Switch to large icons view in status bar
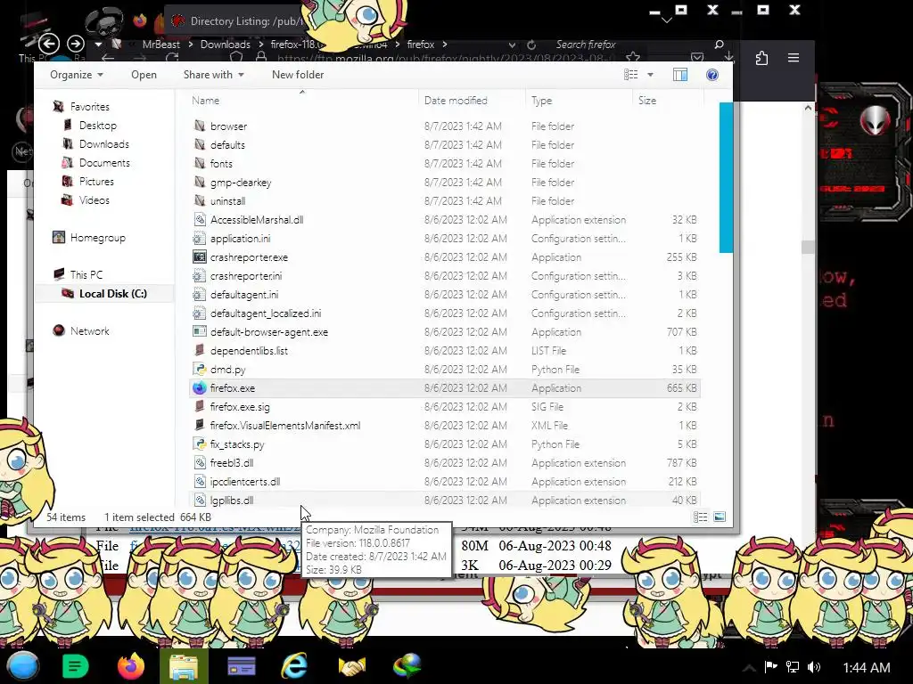 [x=720, y=517]
